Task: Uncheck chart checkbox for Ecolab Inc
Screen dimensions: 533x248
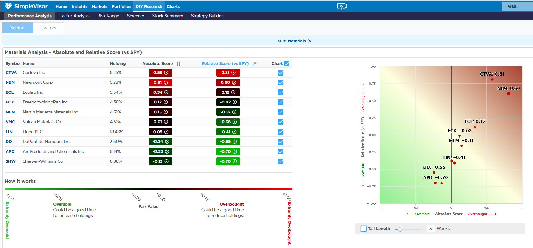Action: pos(281,92)
